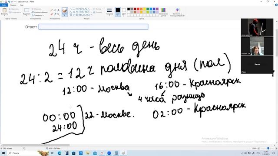Select the Color 1 (Цвет 1) box
This screenshot has height=156, width=278.
tap(118, 12)
